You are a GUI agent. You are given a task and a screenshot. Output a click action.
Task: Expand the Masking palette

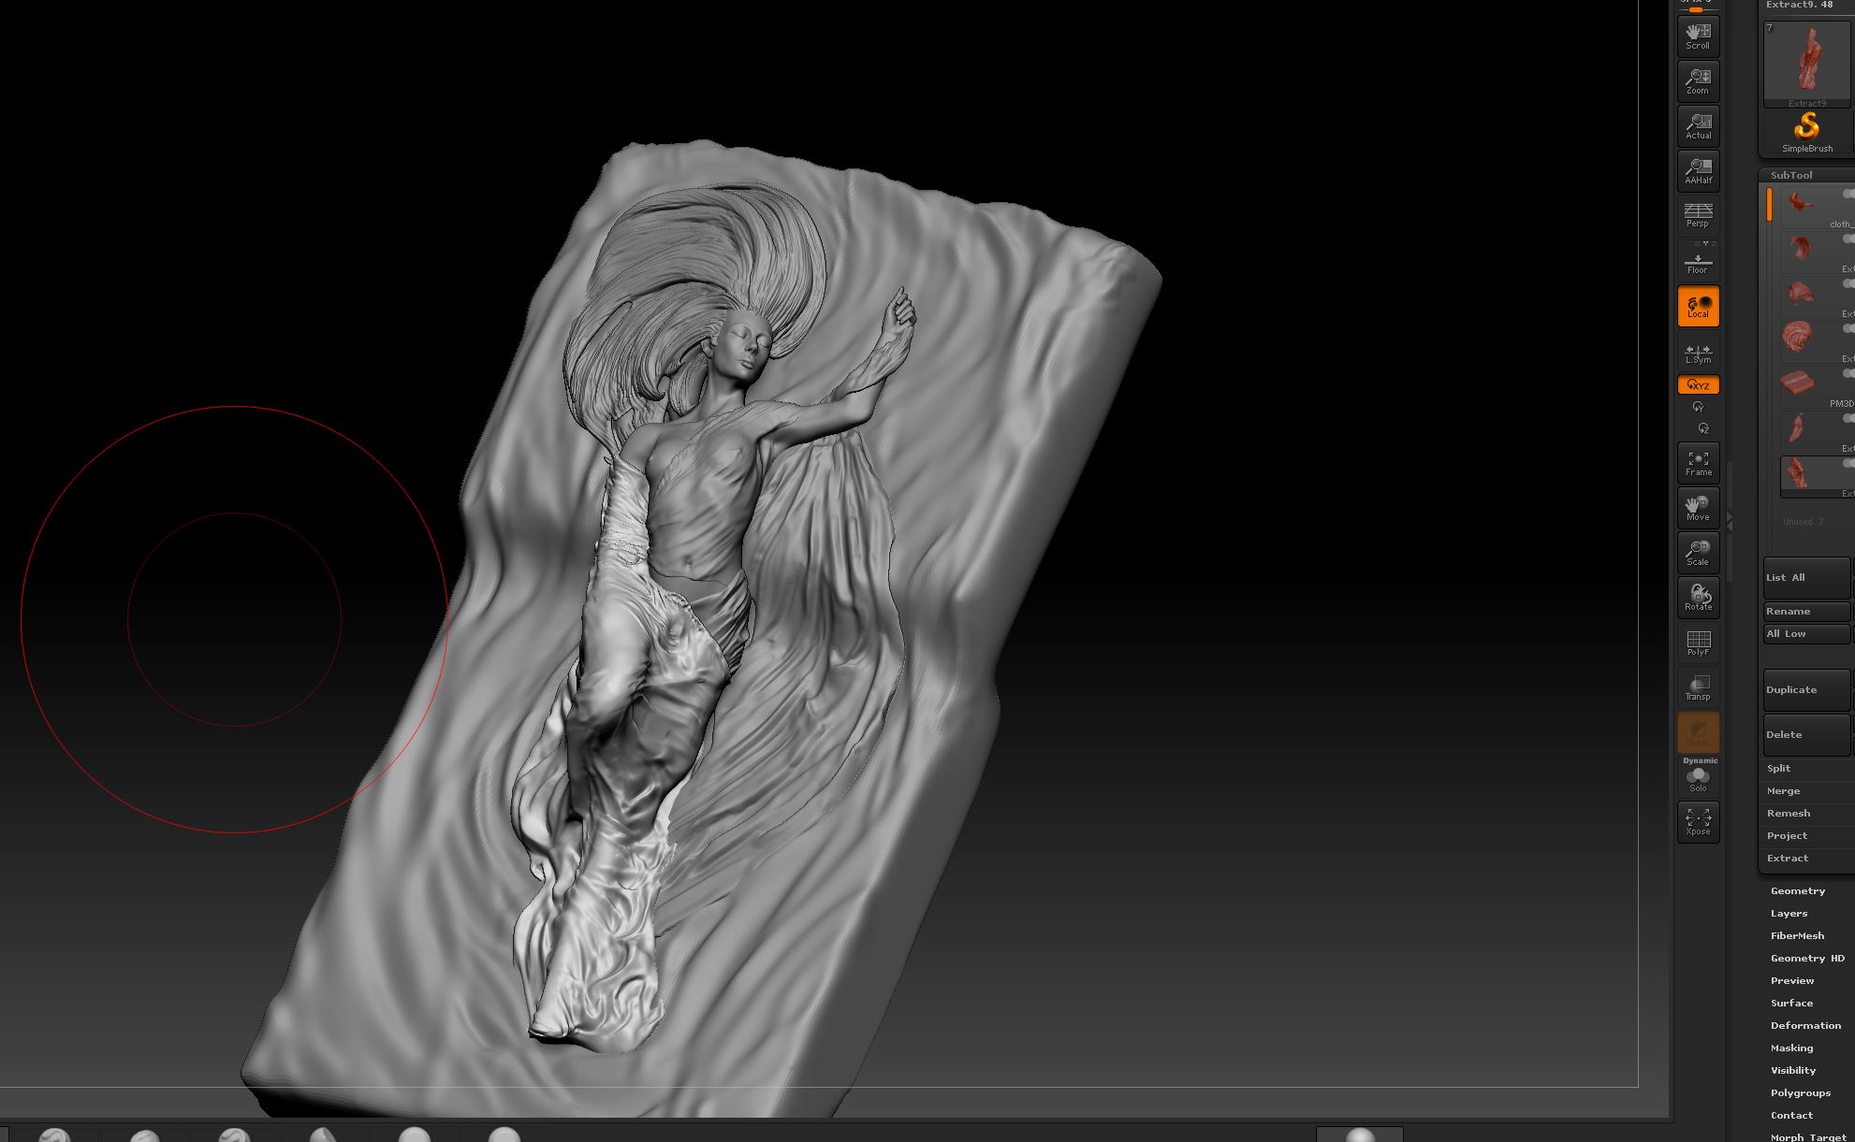coord(1791,1048)
